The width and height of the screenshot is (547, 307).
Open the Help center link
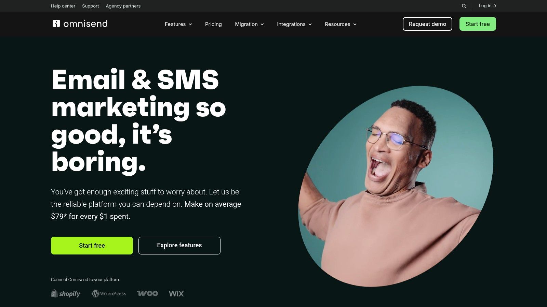coord(63,6)
